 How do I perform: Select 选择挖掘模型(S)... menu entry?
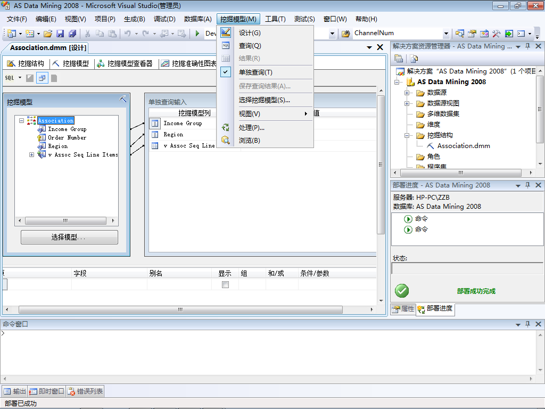[265, 100]
